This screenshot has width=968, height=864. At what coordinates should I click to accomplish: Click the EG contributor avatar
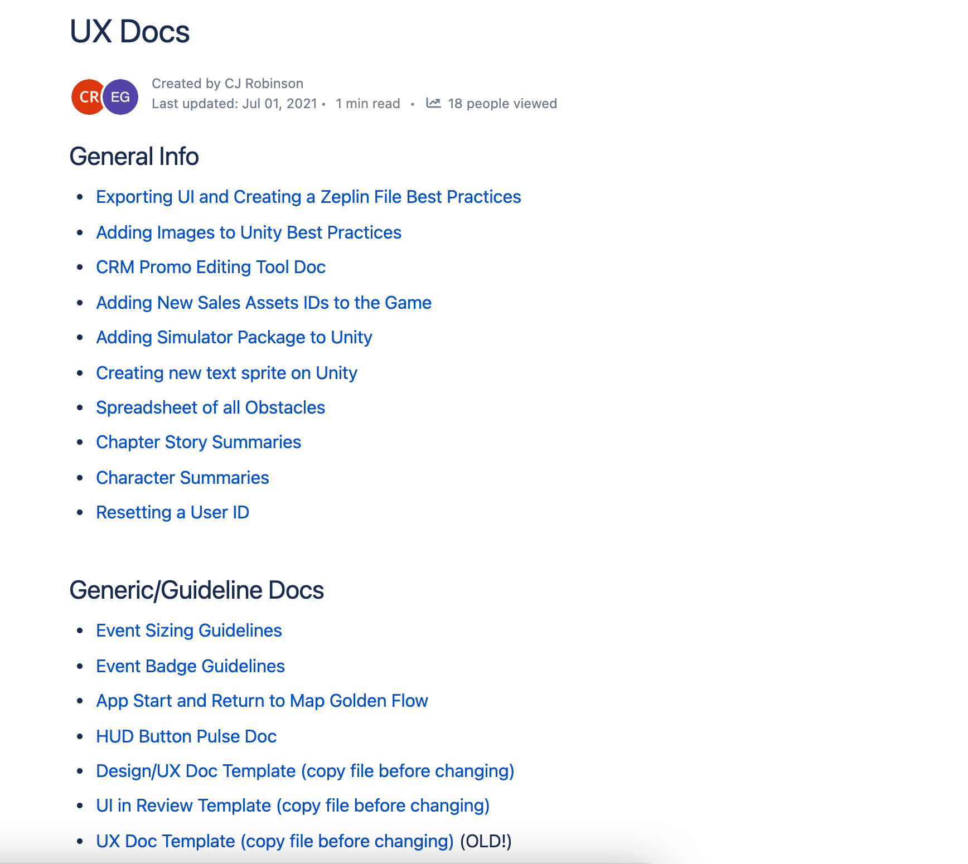pos(120,97)
